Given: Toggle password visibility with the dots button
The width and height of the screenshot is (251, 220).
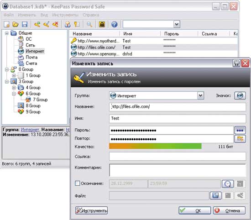Looking at the screenshot, I should click(240, 130).
